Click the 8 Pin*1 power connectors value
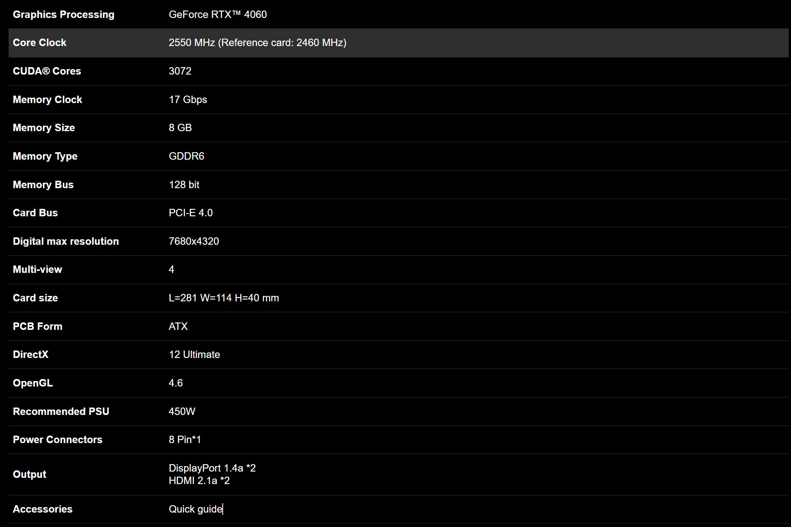Viewport: 791px width, 527px height. click(184, 440)
